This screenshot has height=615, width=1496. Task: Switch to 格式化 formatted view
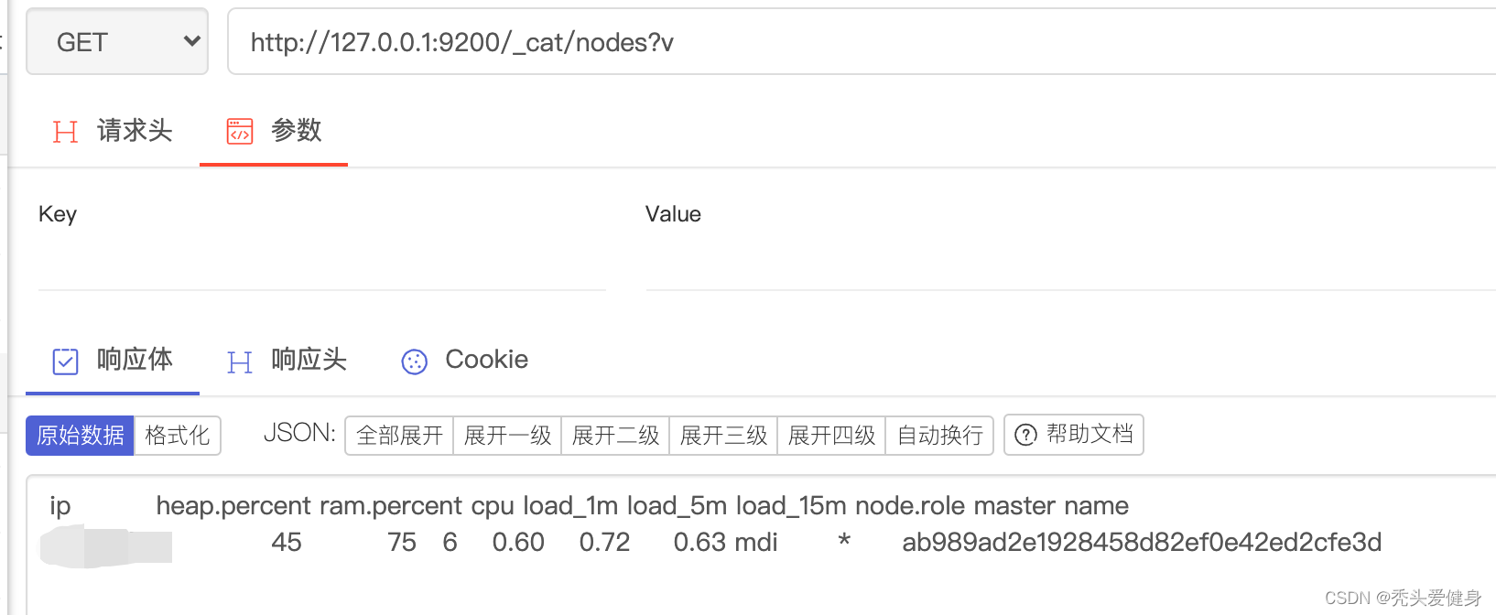pos(178,435)
